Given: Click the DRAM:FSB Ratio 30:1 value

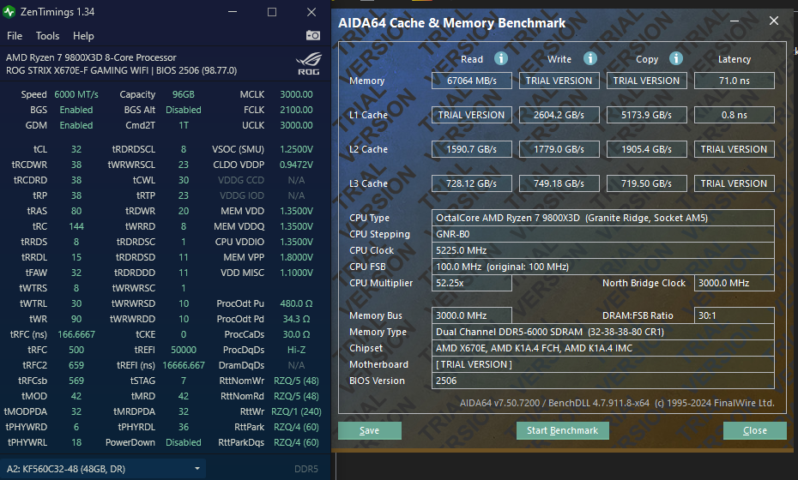Looking at the screenshot, I should [734, 315].
